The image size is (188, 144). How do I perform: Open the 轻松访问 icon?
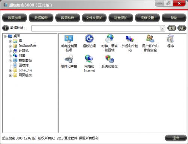(x=89, y=39)
